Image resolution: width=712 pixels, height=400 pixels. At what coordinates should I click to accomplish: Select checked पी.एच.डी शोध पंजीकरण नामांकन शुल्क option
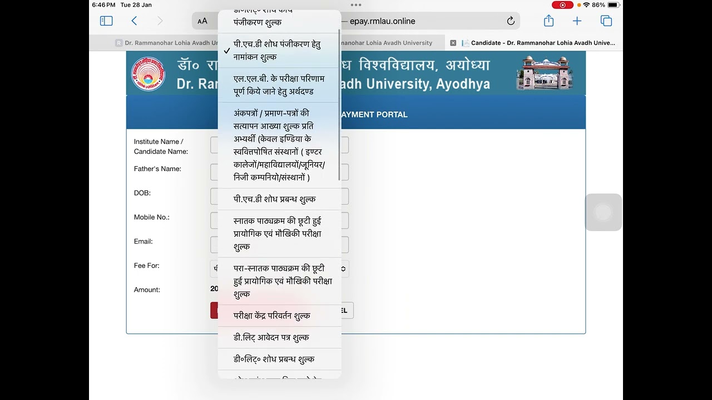click(x=279, y=51)
